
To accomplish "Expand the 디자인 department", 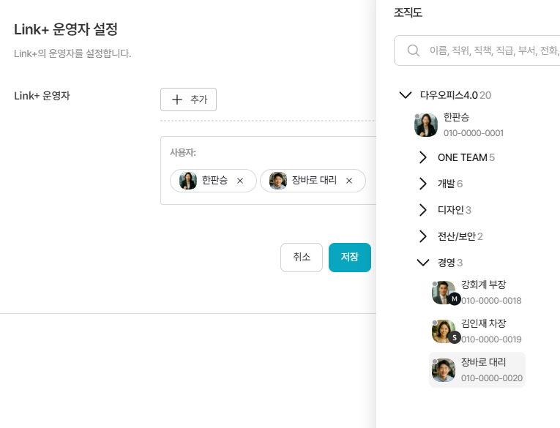I will 422,210.
